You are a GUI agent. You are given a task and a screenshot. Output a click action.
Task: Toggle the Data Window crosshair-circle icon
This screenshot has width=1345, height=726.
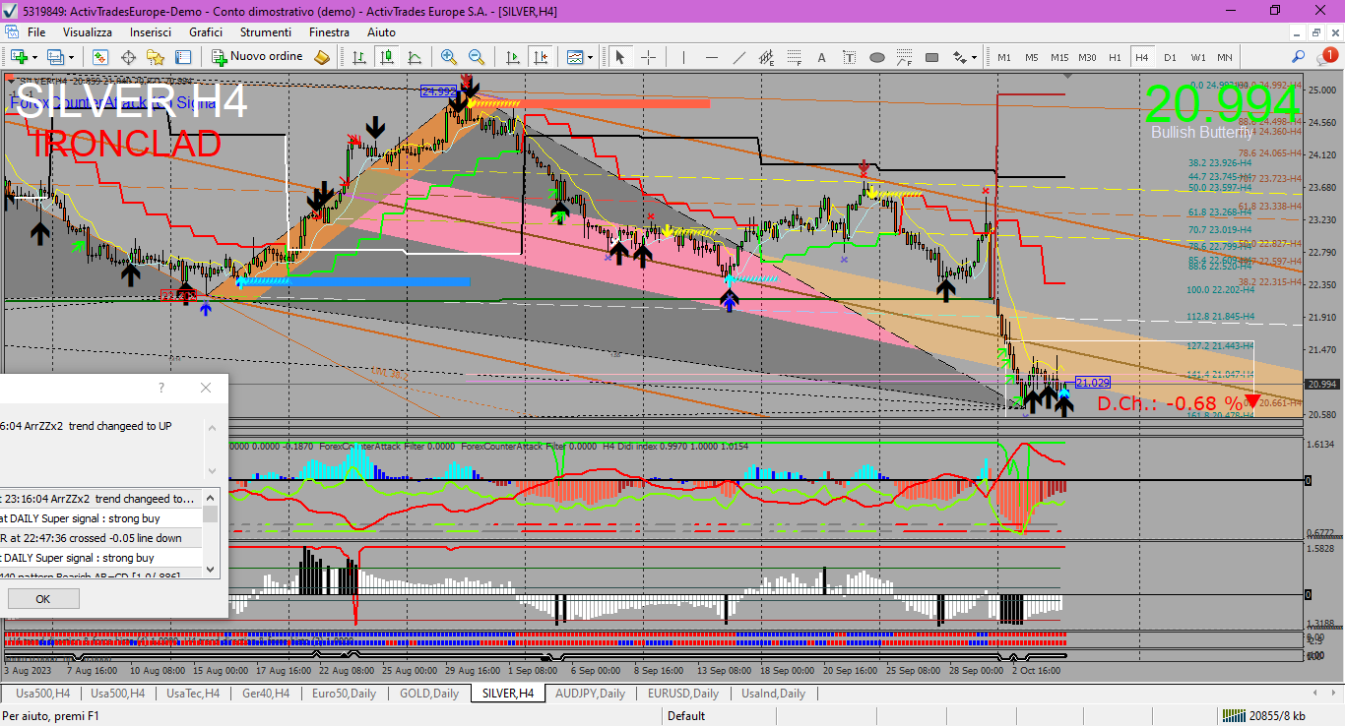[x=128, y=57]
